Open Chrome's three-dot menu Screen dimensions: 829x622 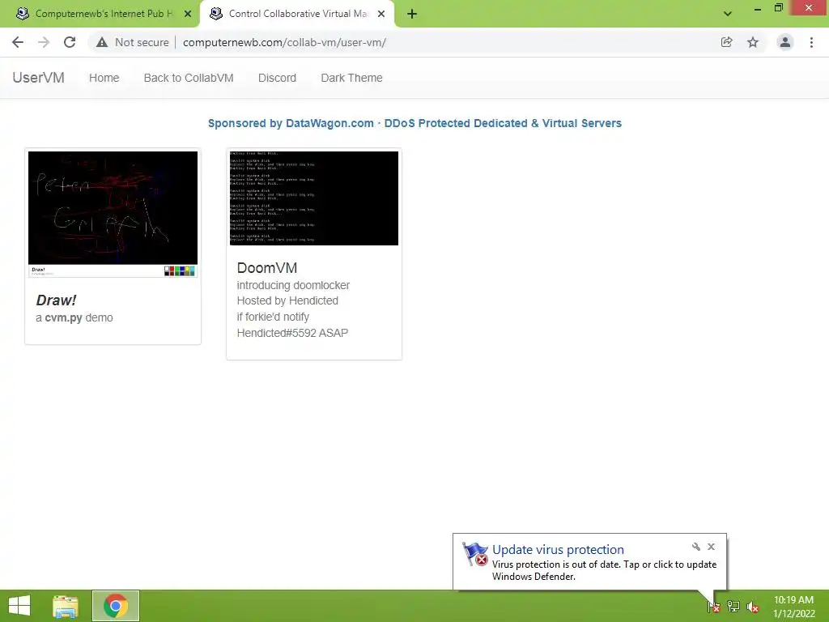click(x=811, y=42)
